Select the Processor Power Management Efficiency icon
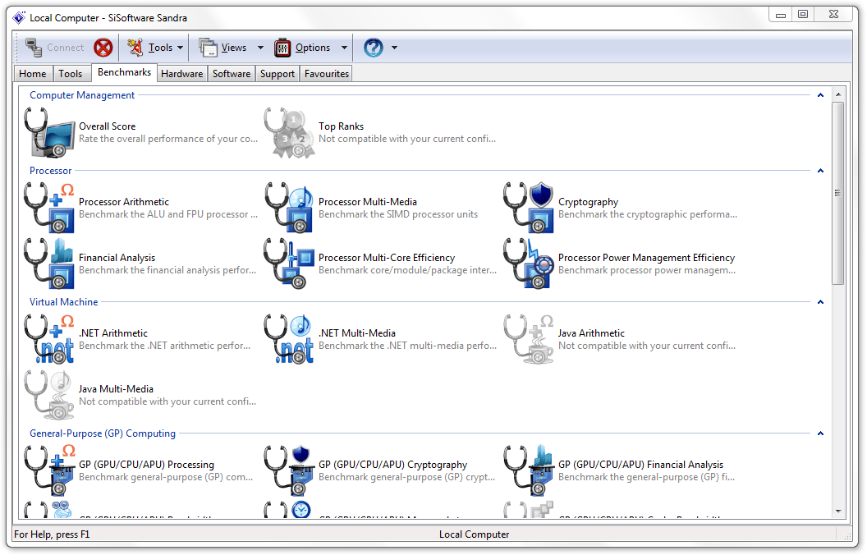Image resolution: width=867 pixels, height=555 pixels. pyautogui.click(x=529, y=264)
